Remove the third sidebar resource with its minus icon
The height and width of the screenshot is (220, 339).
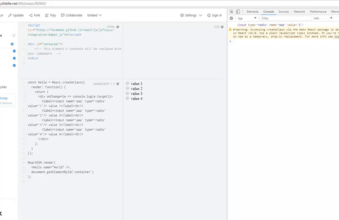click(14, 65)
